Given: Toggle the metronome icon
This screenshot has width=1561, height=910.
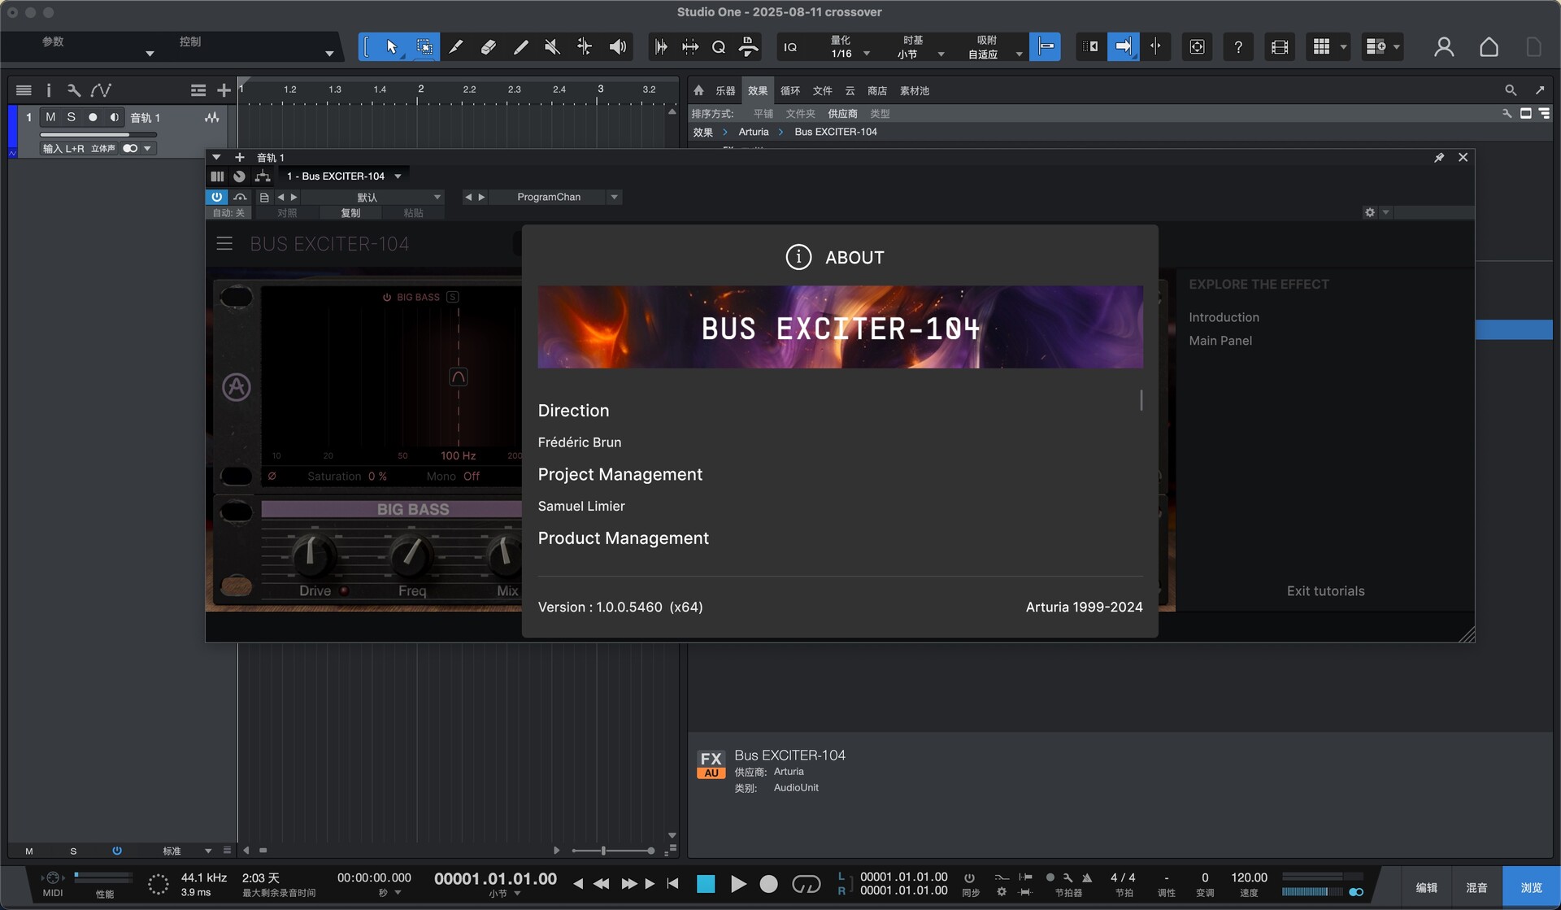Looking at the screenshot, I should tap(1087, 877).
